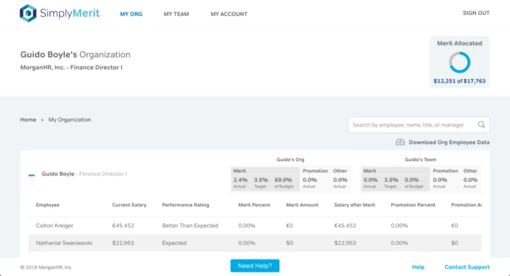Click the Sign Out link
This screenshot has height=276, width=510.
click(476, 13)
